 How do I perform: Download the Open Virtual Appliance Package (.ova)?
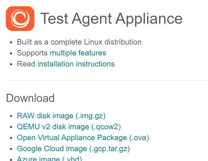pos(83,138)
